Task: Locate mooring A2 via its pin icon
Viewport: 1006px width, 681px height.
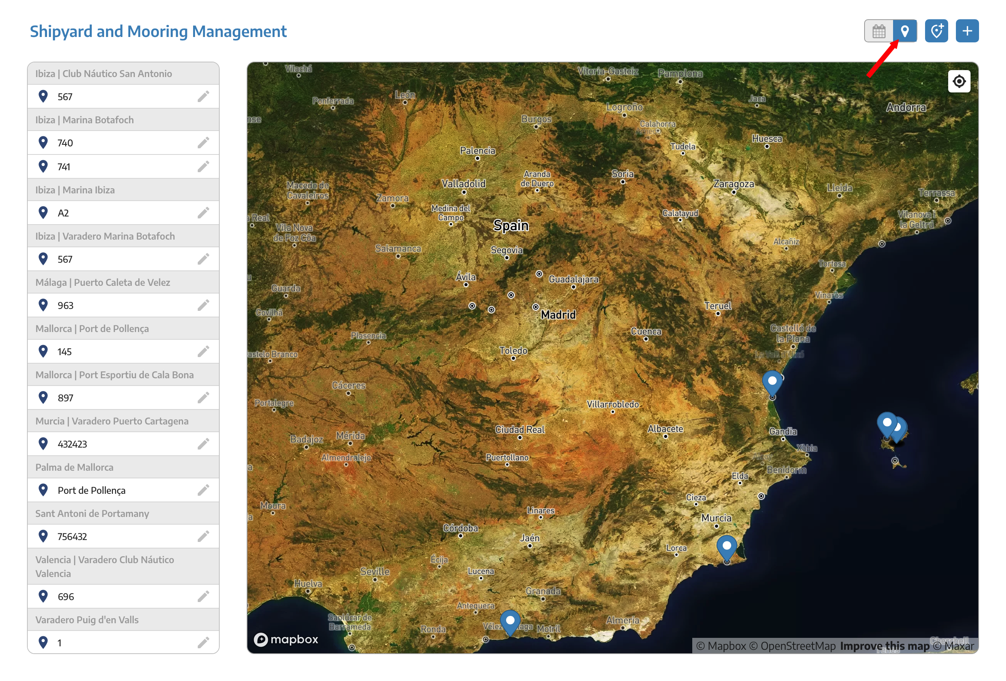Action: tap(43, 213)
